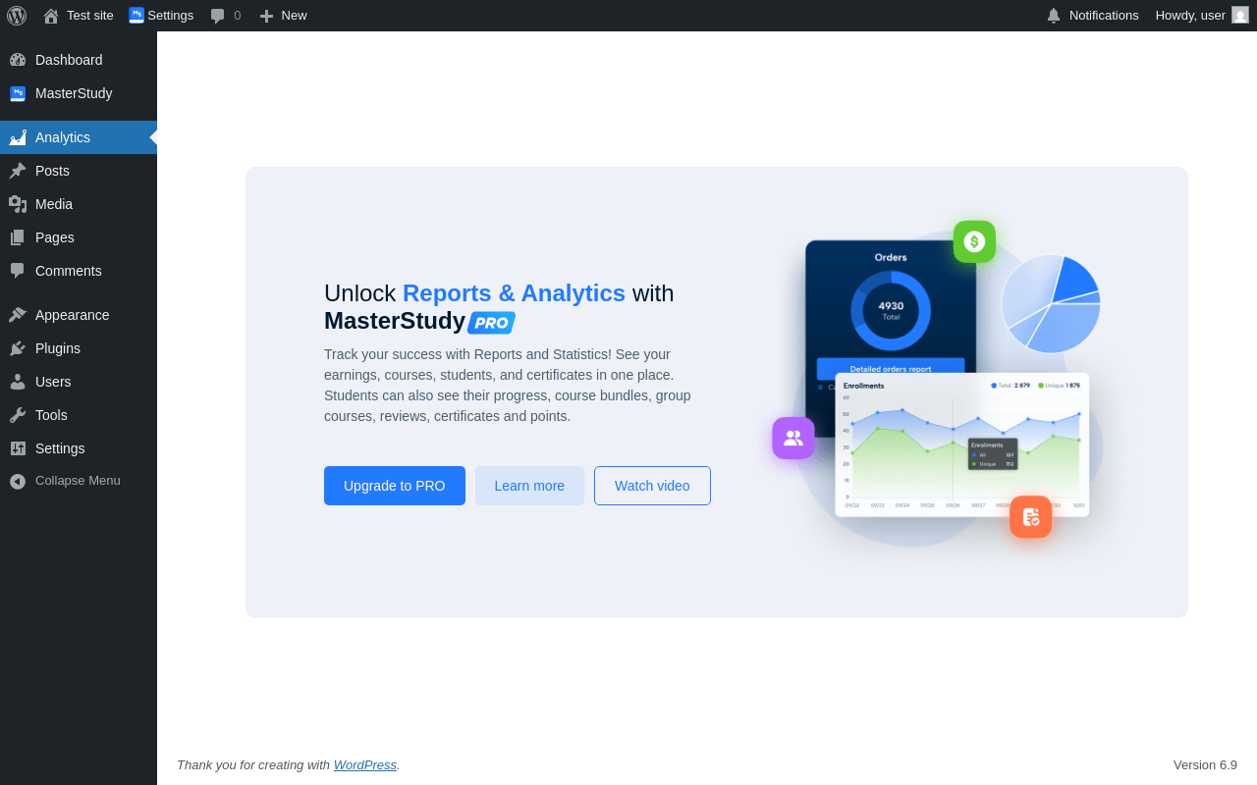Open the notifications bell icon

tap(1054, 16)
